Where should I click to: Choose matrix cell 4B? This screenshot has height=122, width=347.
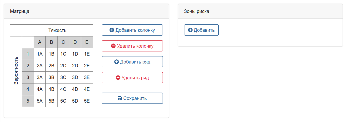click(52, 89)
